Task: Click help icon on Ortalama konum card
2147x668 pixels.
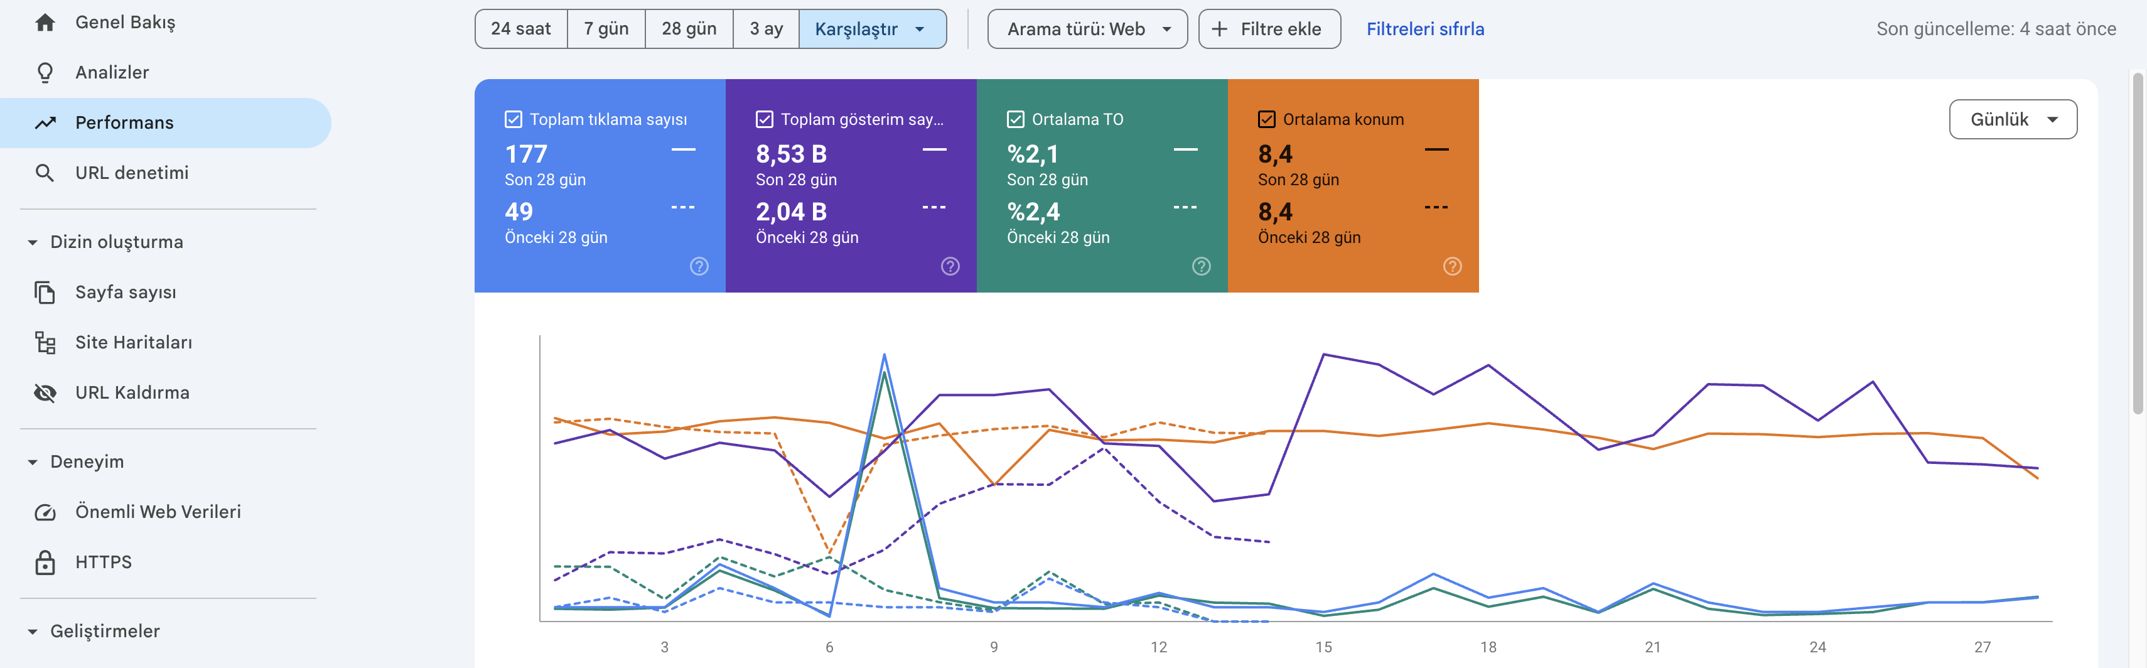Action: click(x=1452, y=266)
